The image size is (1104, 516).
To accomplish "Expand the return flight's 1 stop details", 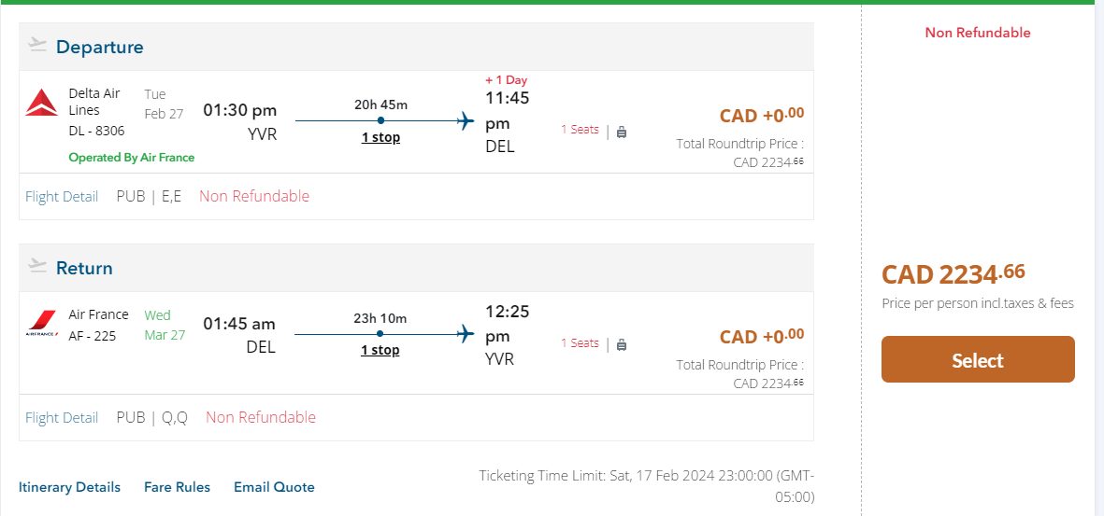I will 380,350.
